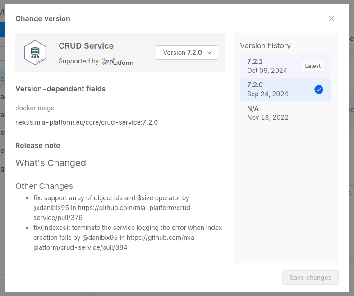The image size is (354, 296).
Task: Select version 7.2.0 dated Sep 24, 2024
Action: coord(285,90)
